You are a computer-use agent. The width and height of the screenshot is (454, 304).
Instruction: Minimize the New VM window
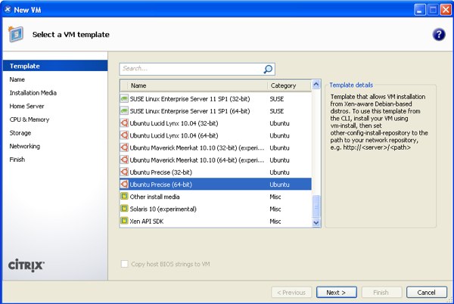(420, 10)
